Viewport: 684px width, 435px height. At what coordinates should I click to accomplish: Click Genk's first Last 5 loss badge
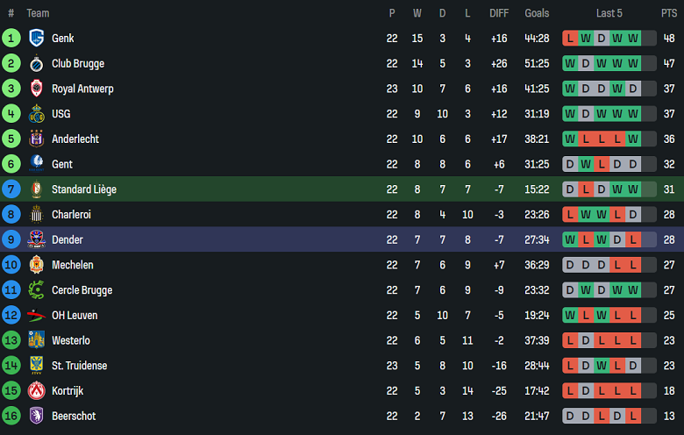click(x=570, y=39)
